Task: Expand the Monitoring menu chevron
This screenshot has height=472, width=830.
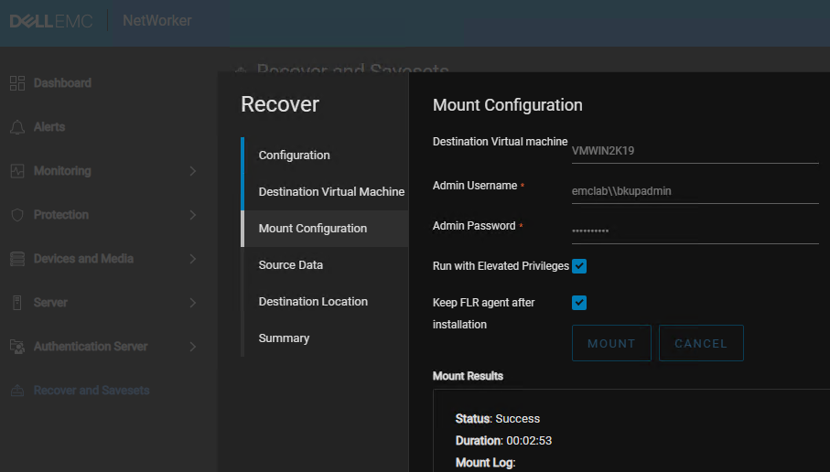Action: [x=193, y=171]
